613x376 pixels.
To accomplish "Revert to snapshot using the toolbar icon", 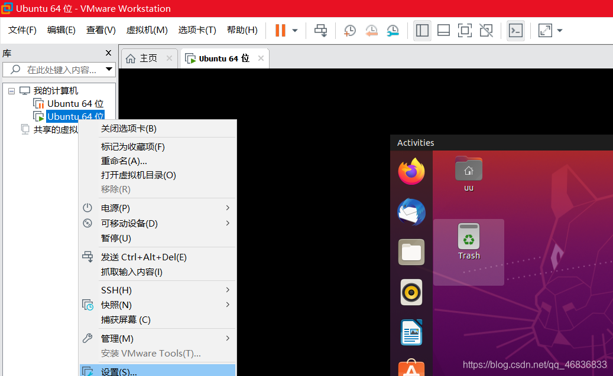I will pyautogui.click(x=371, y=31).
